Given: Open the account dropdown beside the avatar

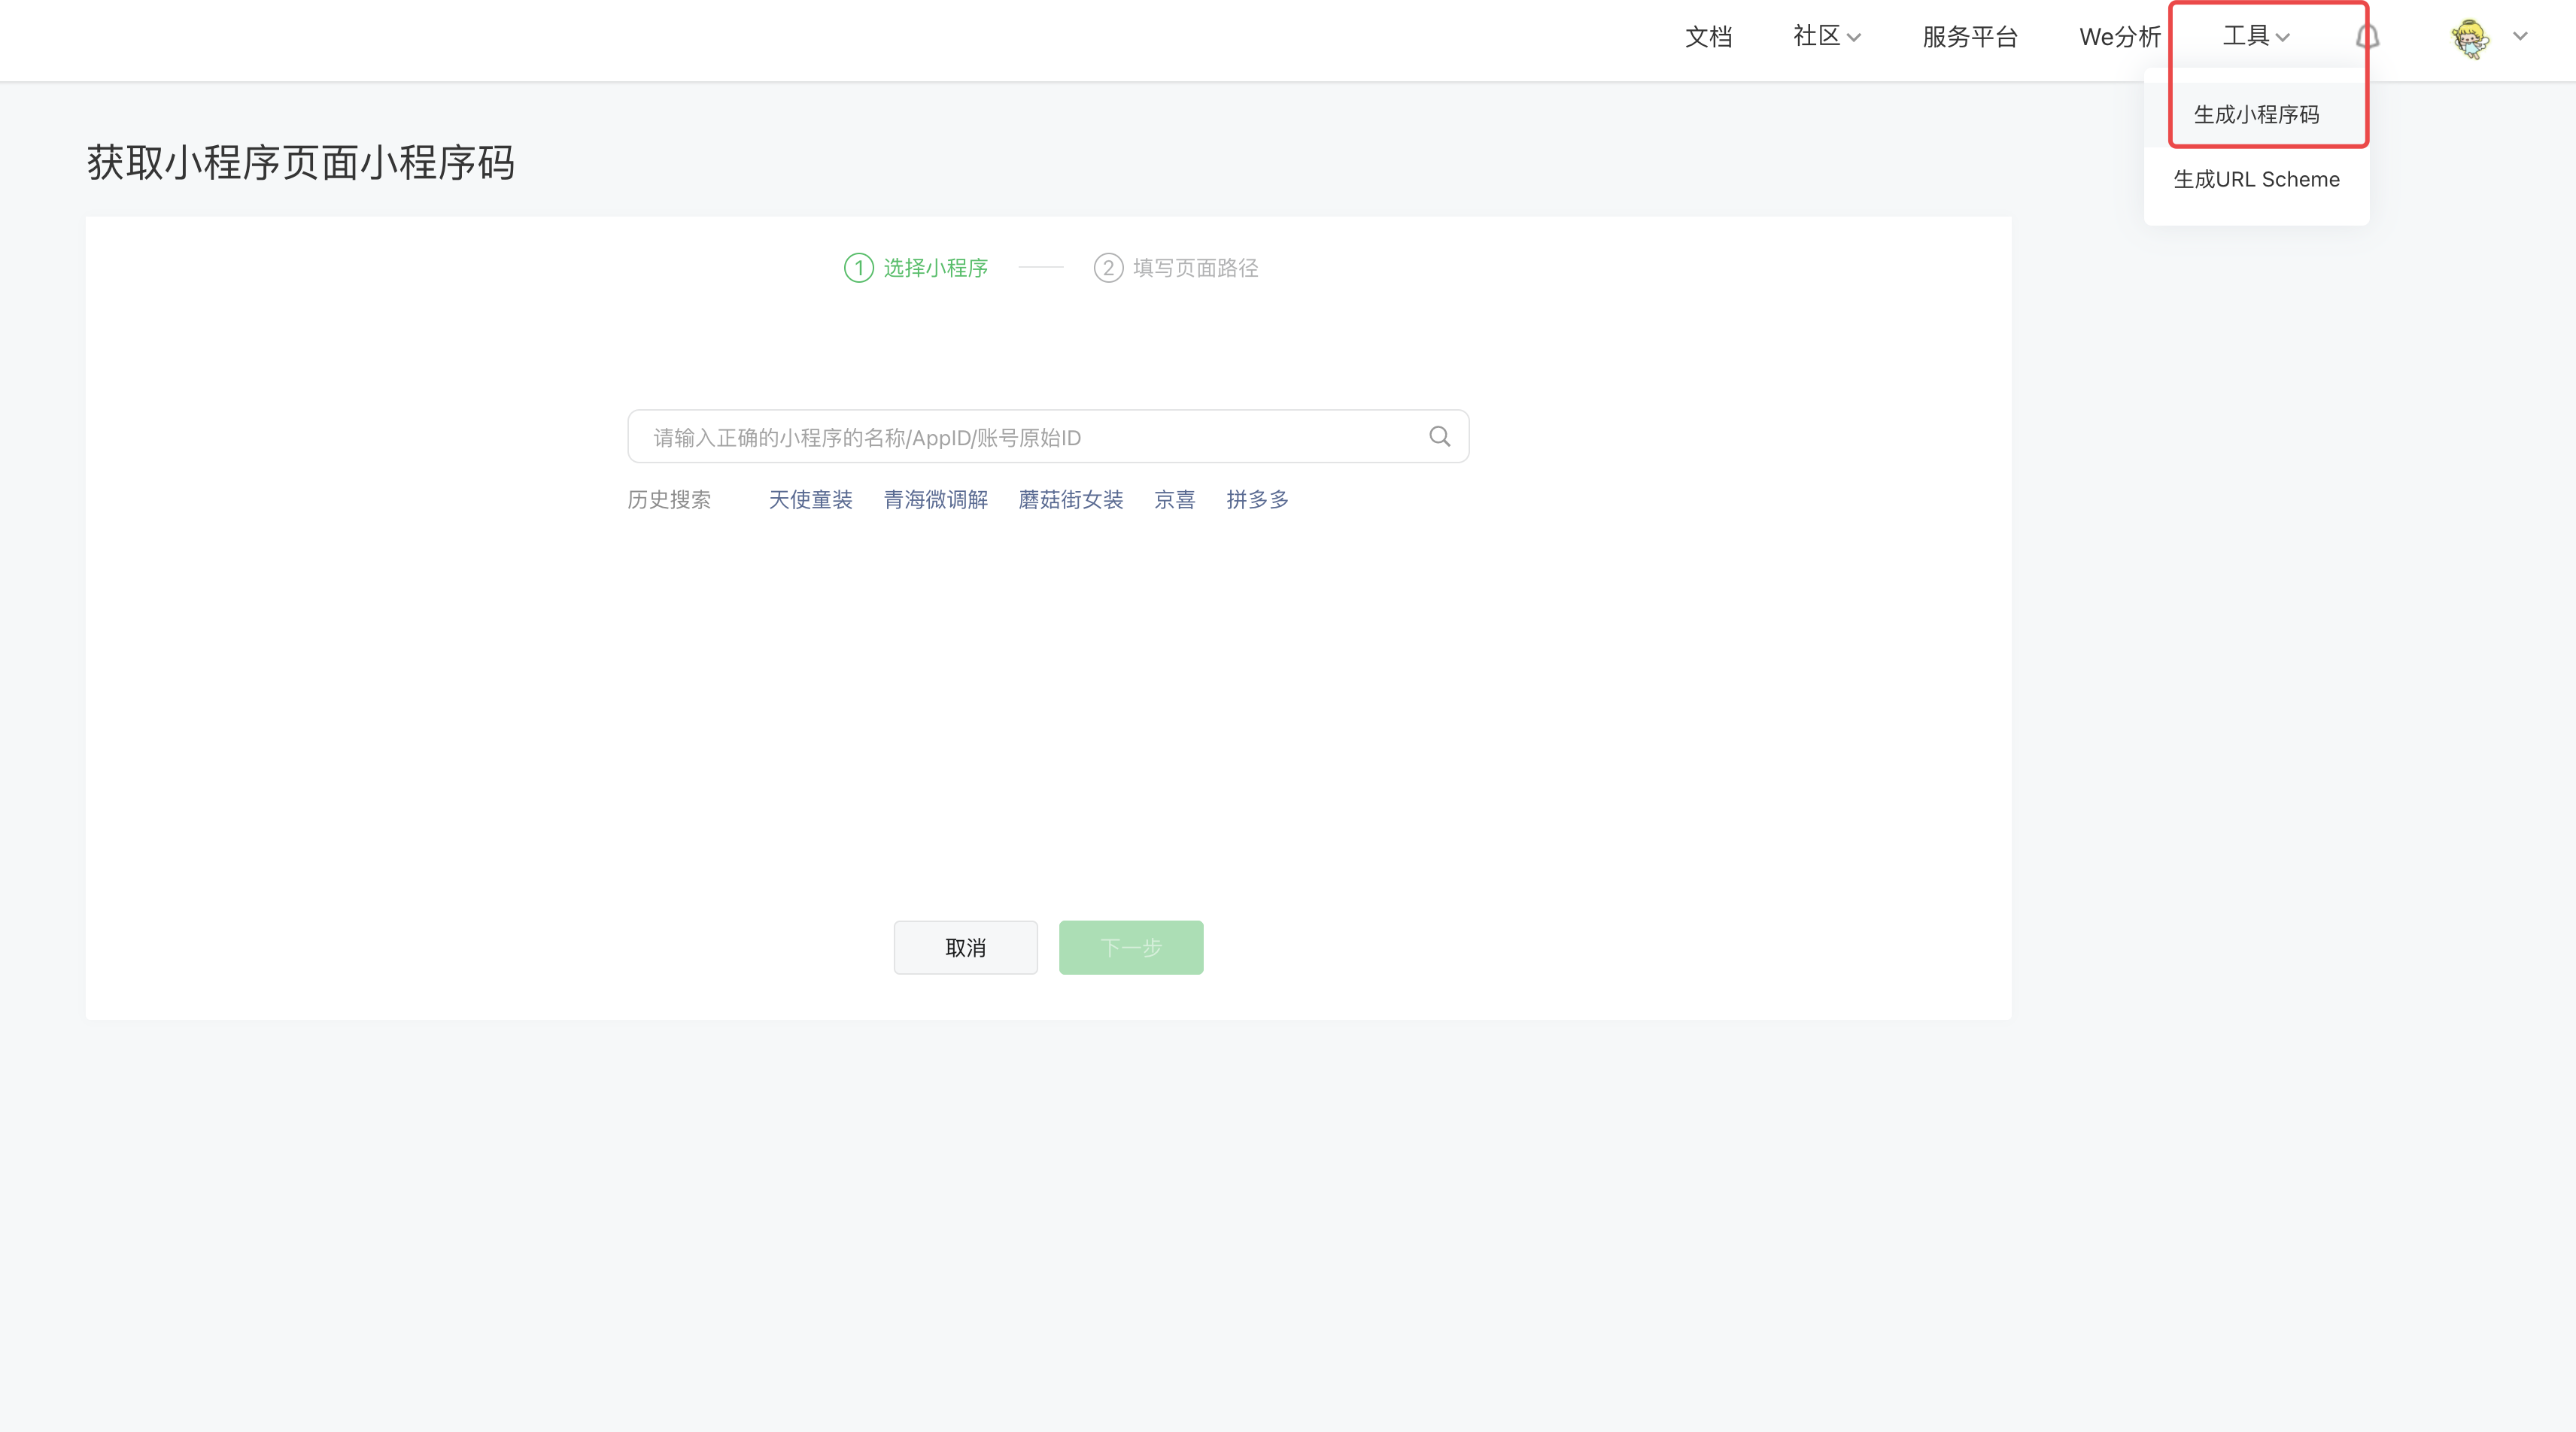Looking at the screenshot, I should [2520, 38].
